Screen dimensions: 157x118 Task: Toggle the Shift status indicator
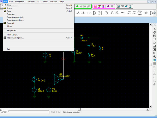tap(53, 112)
